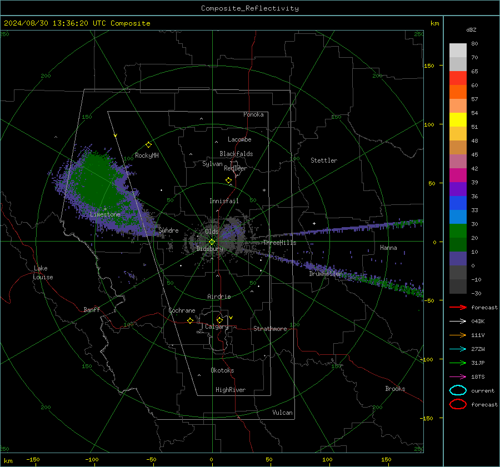Pick the magenta 39-42 dBZ color band
This screenshot has width=500, height=467.
(458, 175)
